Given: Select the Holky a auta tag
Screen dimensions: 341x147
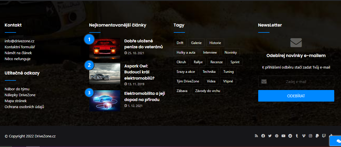Looking at the screenshot, I should tap(186, 52).
